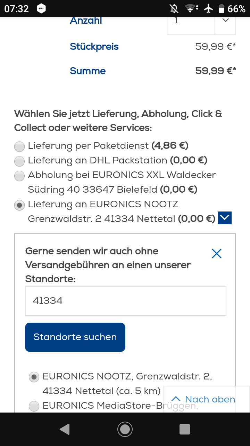Image resolution: width=250 pixels, height=446 pixels.
Task: Select radio option Abholung bei EURONICS XXL Waldecker
Action: click(x=19, y=176)
